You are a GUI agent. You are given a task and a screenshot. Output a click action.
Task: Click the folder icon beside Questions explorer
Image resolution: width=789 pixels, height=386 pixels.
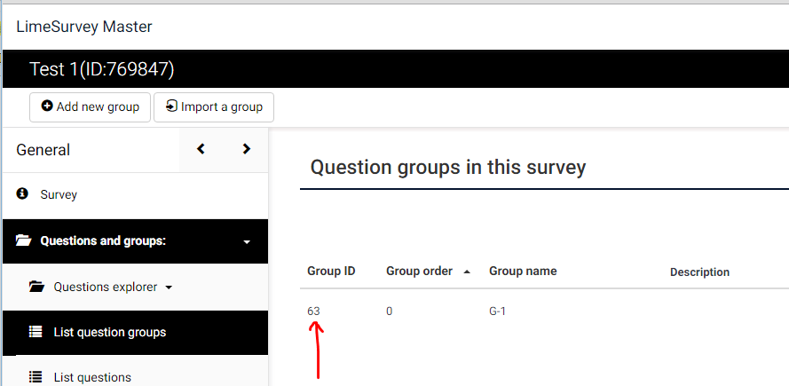click(36, 287)
